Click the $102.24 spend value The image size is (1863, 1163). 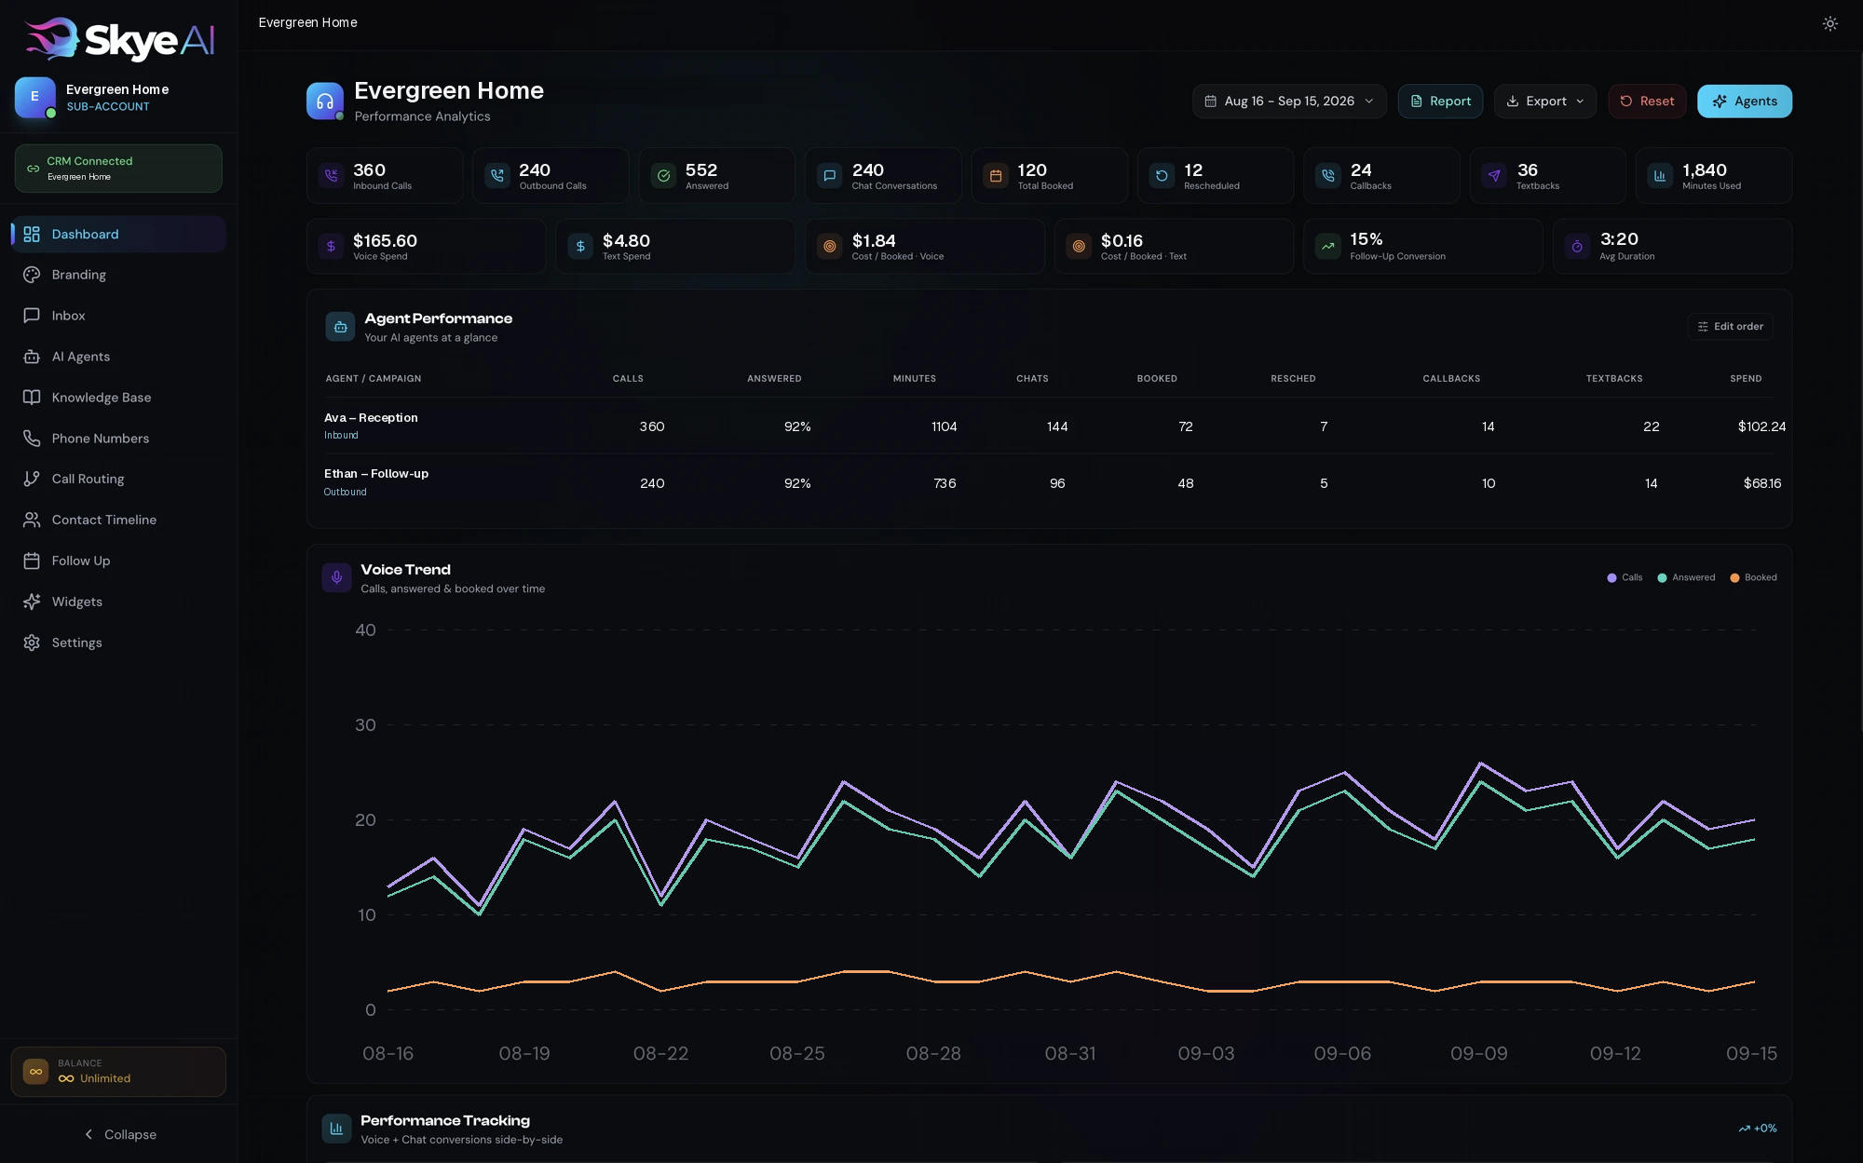[x=1761, y=426]
